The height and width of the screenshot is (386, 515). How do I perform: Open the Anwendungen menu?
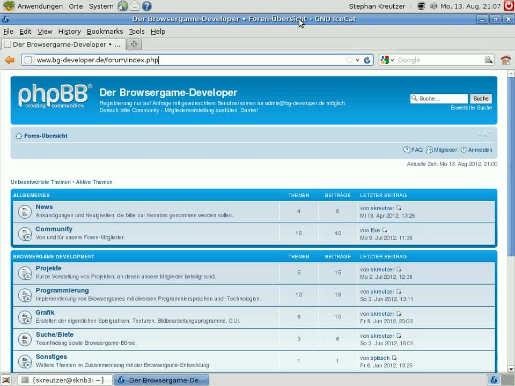click(40, 6)
